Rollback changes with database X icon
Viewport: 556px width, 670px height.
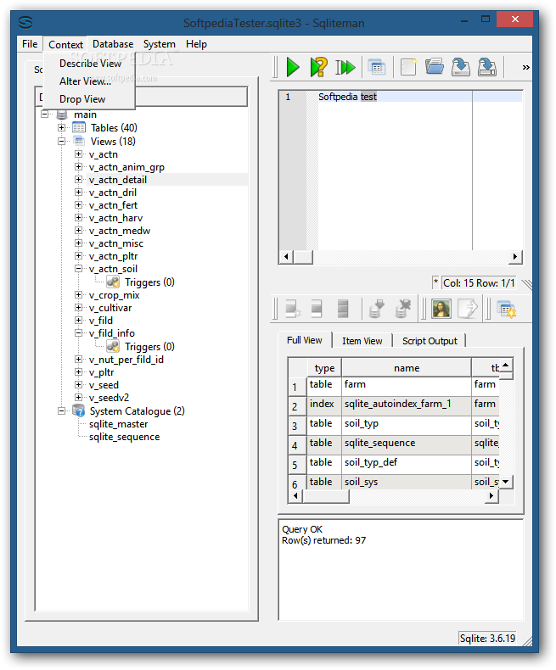point(403,309)
